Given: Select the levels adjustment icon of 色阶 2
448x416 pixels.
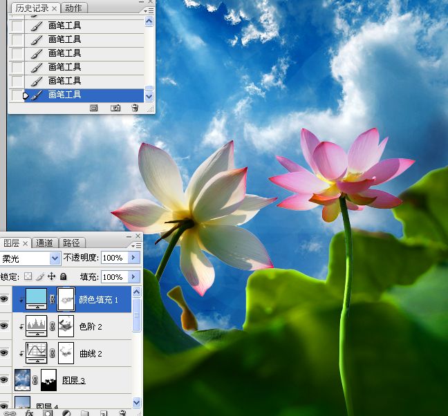Looking at the screenshot, I should 36,325.
